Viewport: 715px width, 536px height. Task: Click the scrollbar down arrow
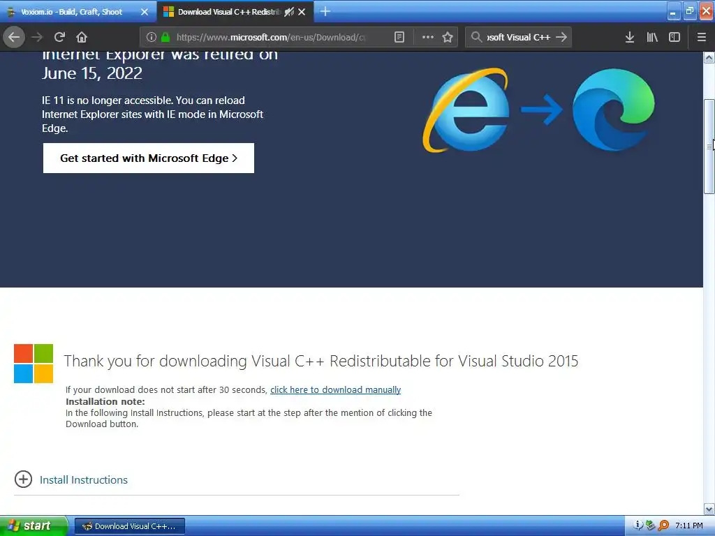[709, 509]
